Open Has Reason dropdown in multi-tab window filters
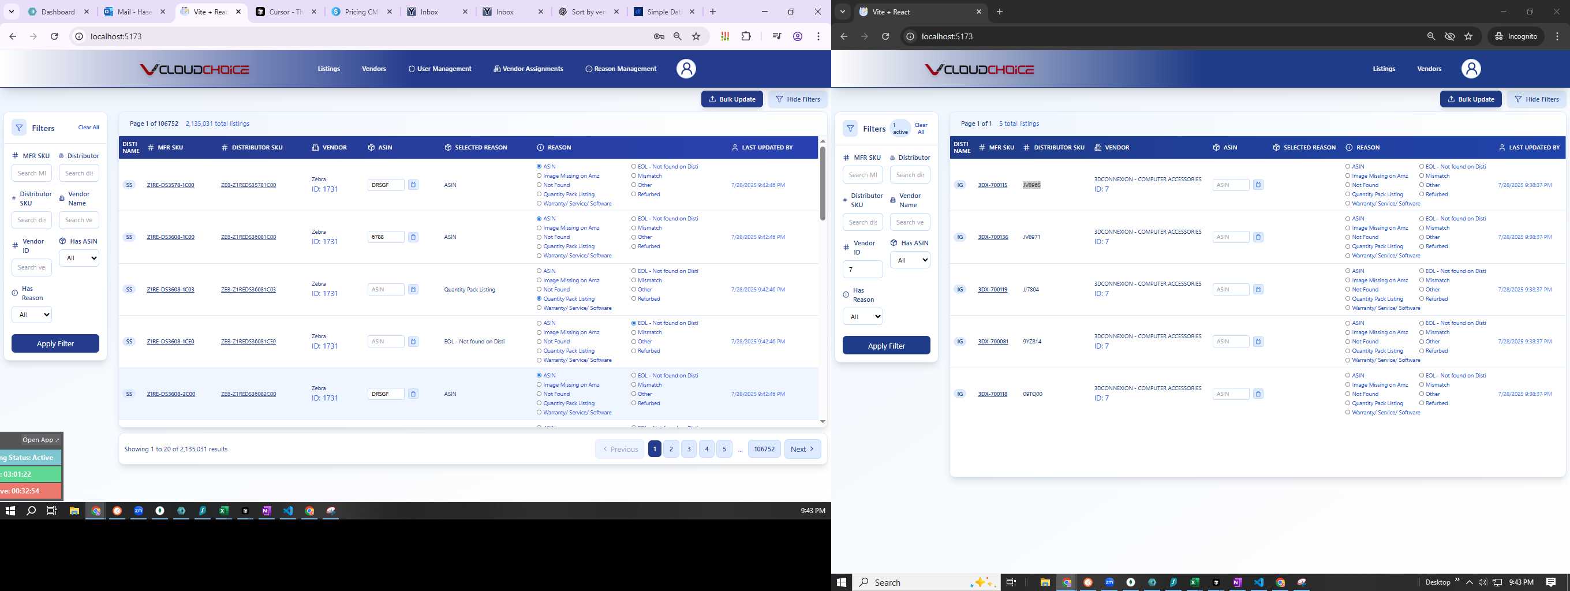Image resolution: width=1570 pixels, height=591 pixels. pos(32,315)
